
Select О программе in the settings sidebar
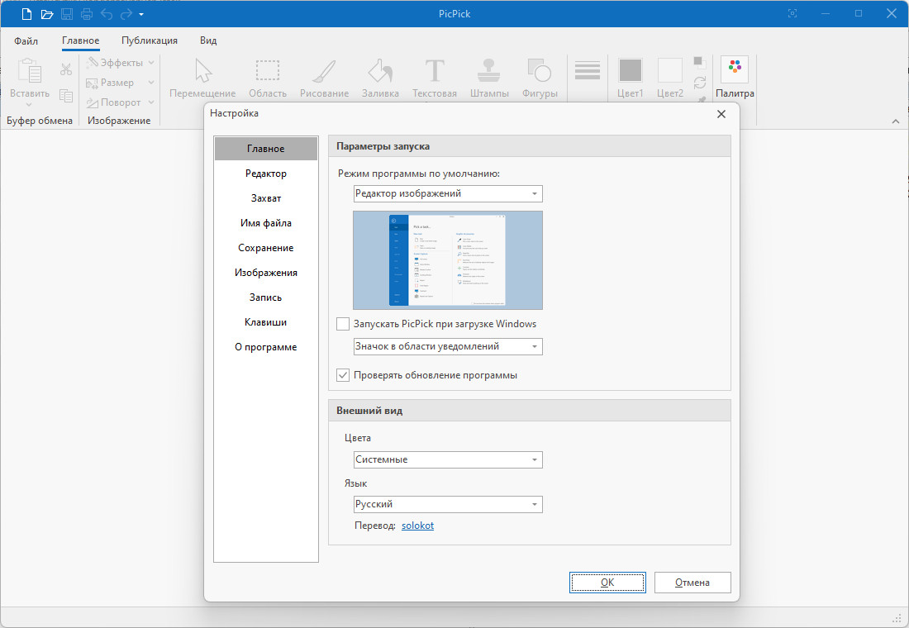266,347
